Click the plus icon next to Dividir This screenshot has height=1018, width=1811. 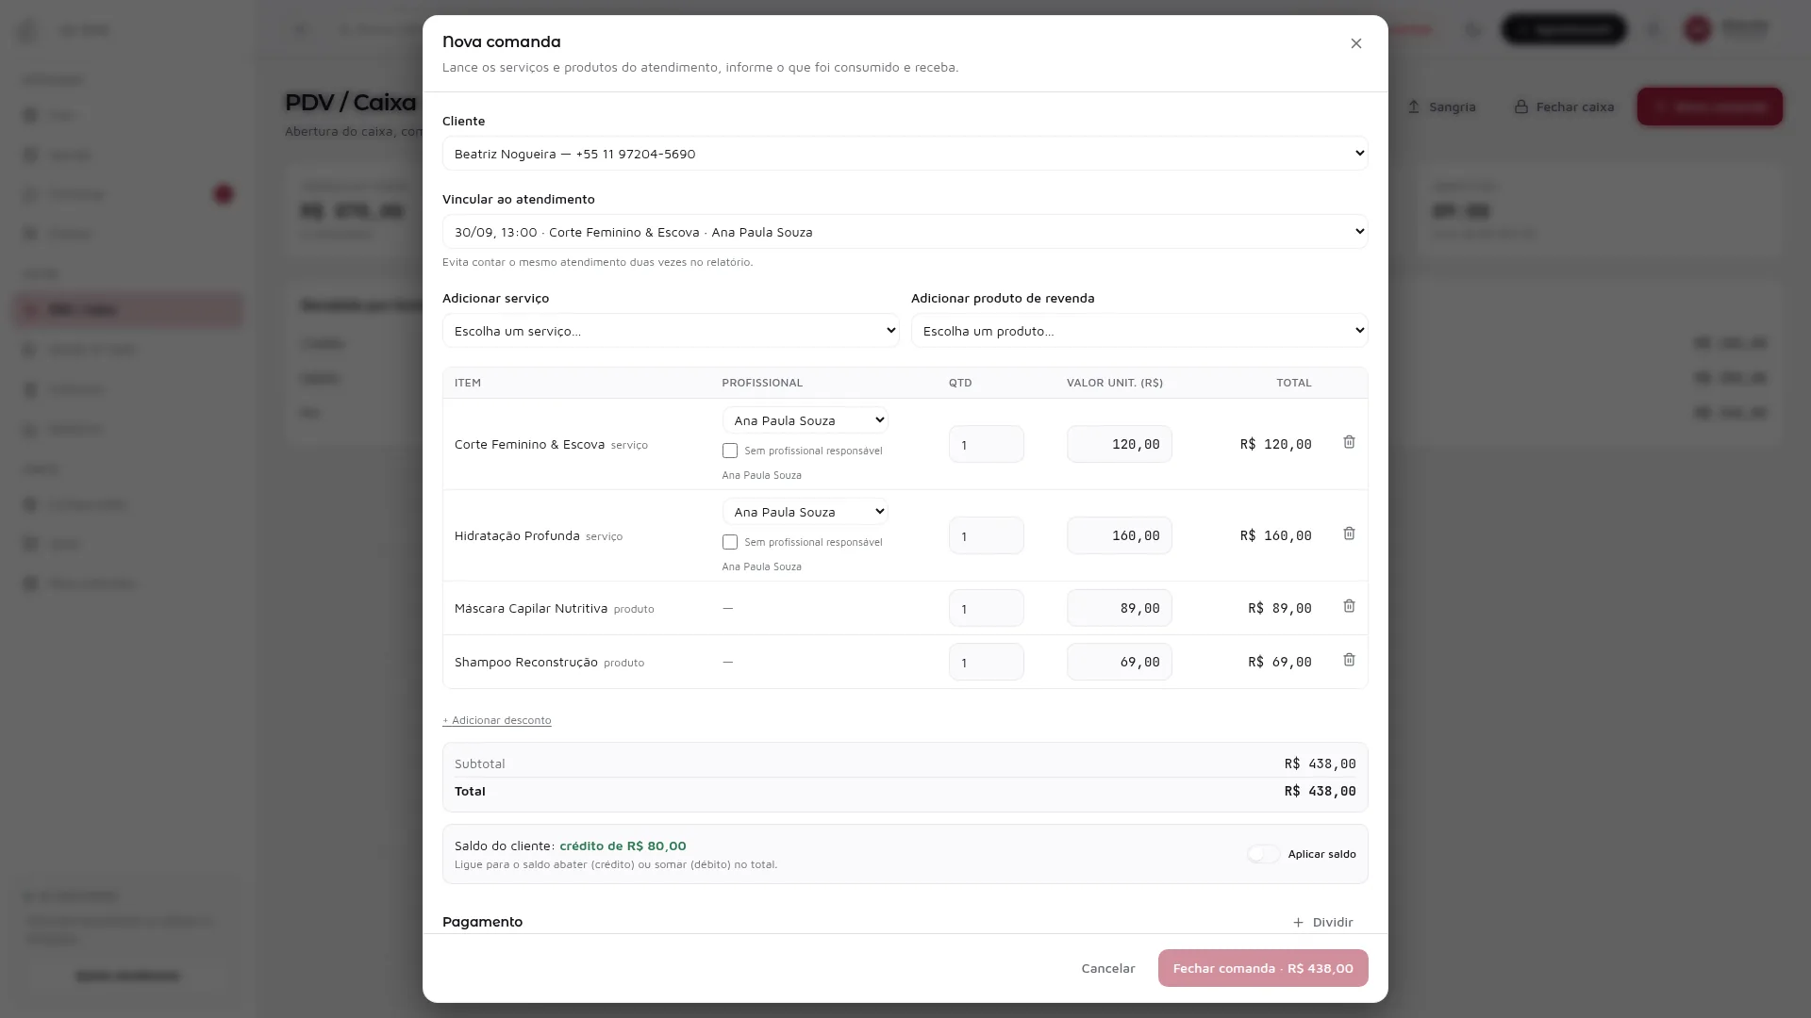point(1298,922)
